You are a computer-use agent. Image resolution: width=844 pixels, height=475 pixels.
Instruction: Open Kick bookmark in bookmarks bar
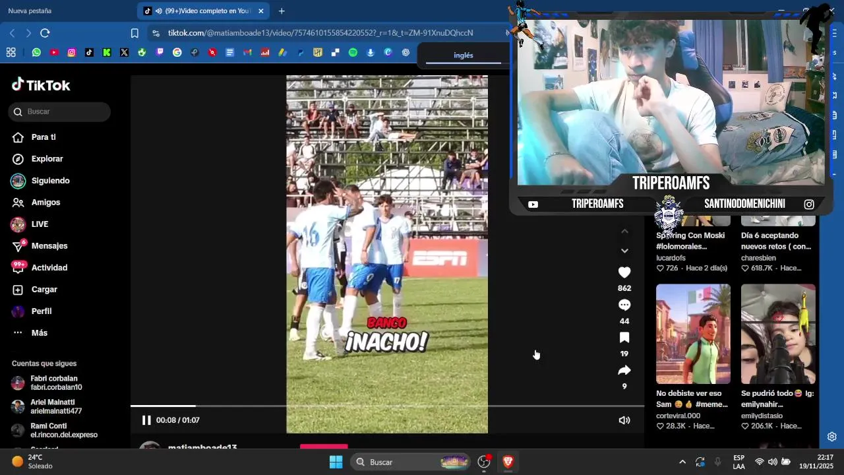[x=107, y=52]
